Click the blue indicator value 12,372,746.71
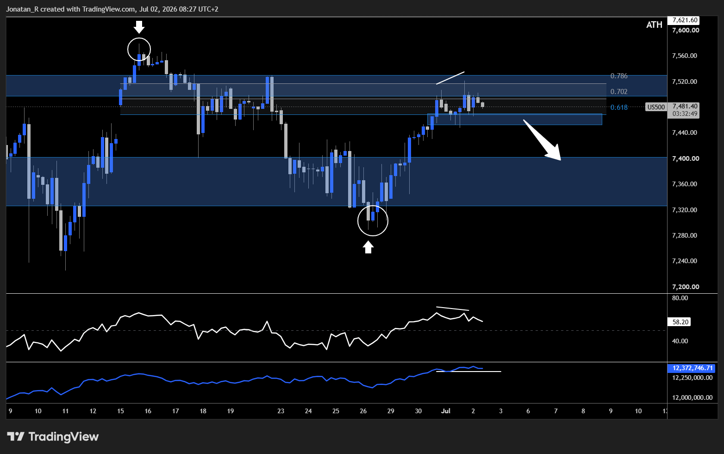Screen dimensions: 724x454 click(x=692, y=368)
